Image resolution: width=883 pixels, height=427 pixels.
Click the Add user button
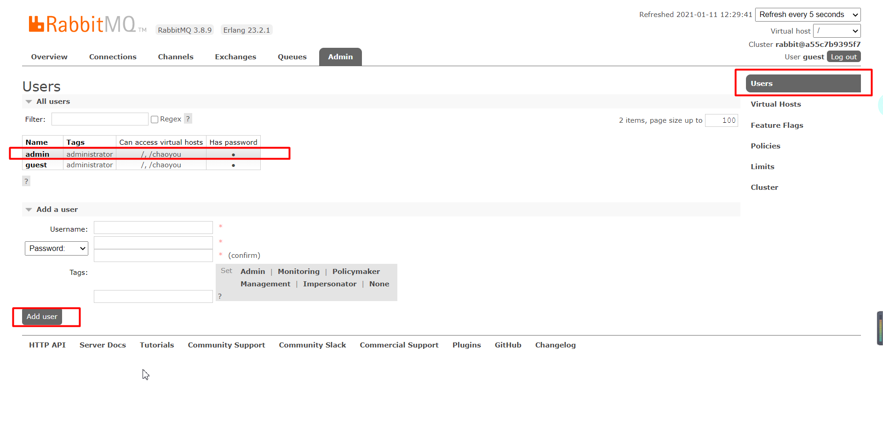[x=42, y=317]
